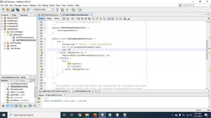Expand the BeautySystem project node
The width and height of the screenshot is (211, 118).
[2, 18]
